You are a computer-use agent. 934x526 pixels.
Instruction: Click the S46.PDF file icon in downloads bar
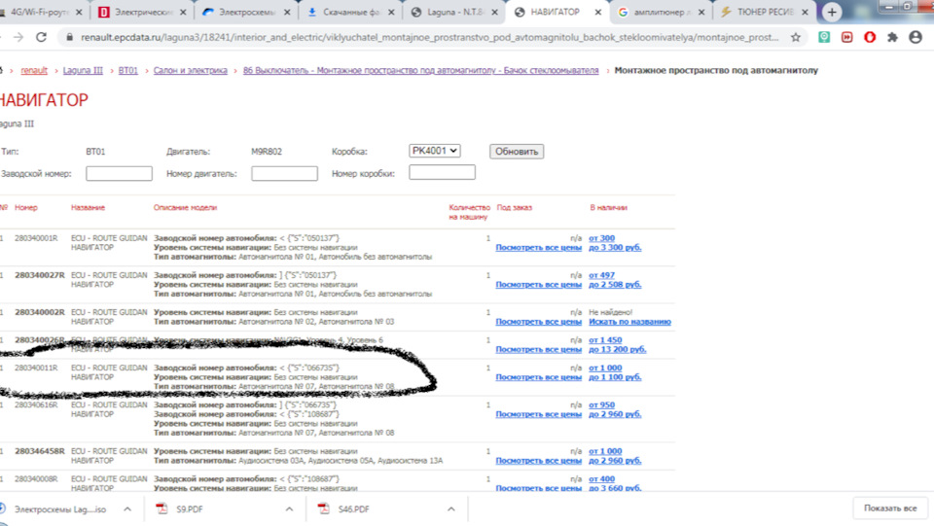click(x=323, y=508)
